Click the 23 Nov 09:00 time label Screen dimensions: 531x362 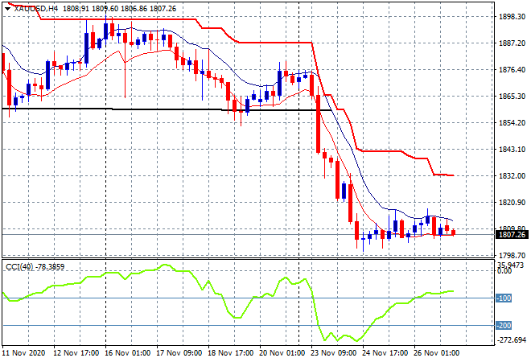pyautogui.click(x=334, y=353)
